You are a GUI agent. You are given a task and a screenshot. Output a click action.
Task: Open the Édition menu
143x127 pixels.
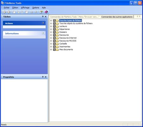coord(15,8)
